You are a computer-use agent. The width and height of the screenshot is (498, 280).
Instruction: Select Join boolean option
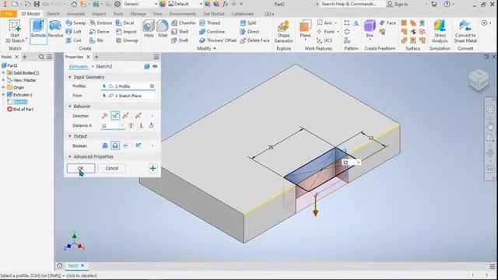click(x=105, y=145)
